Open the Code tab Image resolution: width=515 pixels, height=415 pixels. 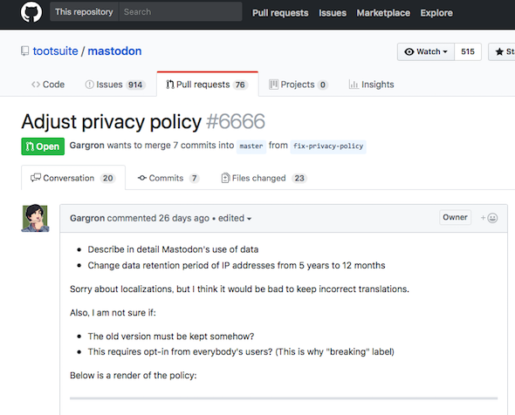(48, 85)
